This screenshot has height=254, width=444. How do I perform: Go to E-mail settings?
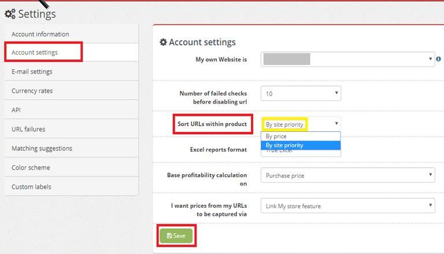[71, 71]
